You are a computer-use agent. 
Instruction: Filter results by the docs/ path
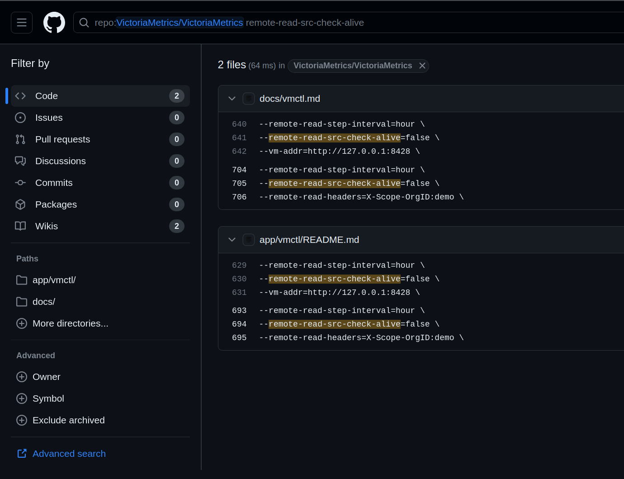coord(44,301)
